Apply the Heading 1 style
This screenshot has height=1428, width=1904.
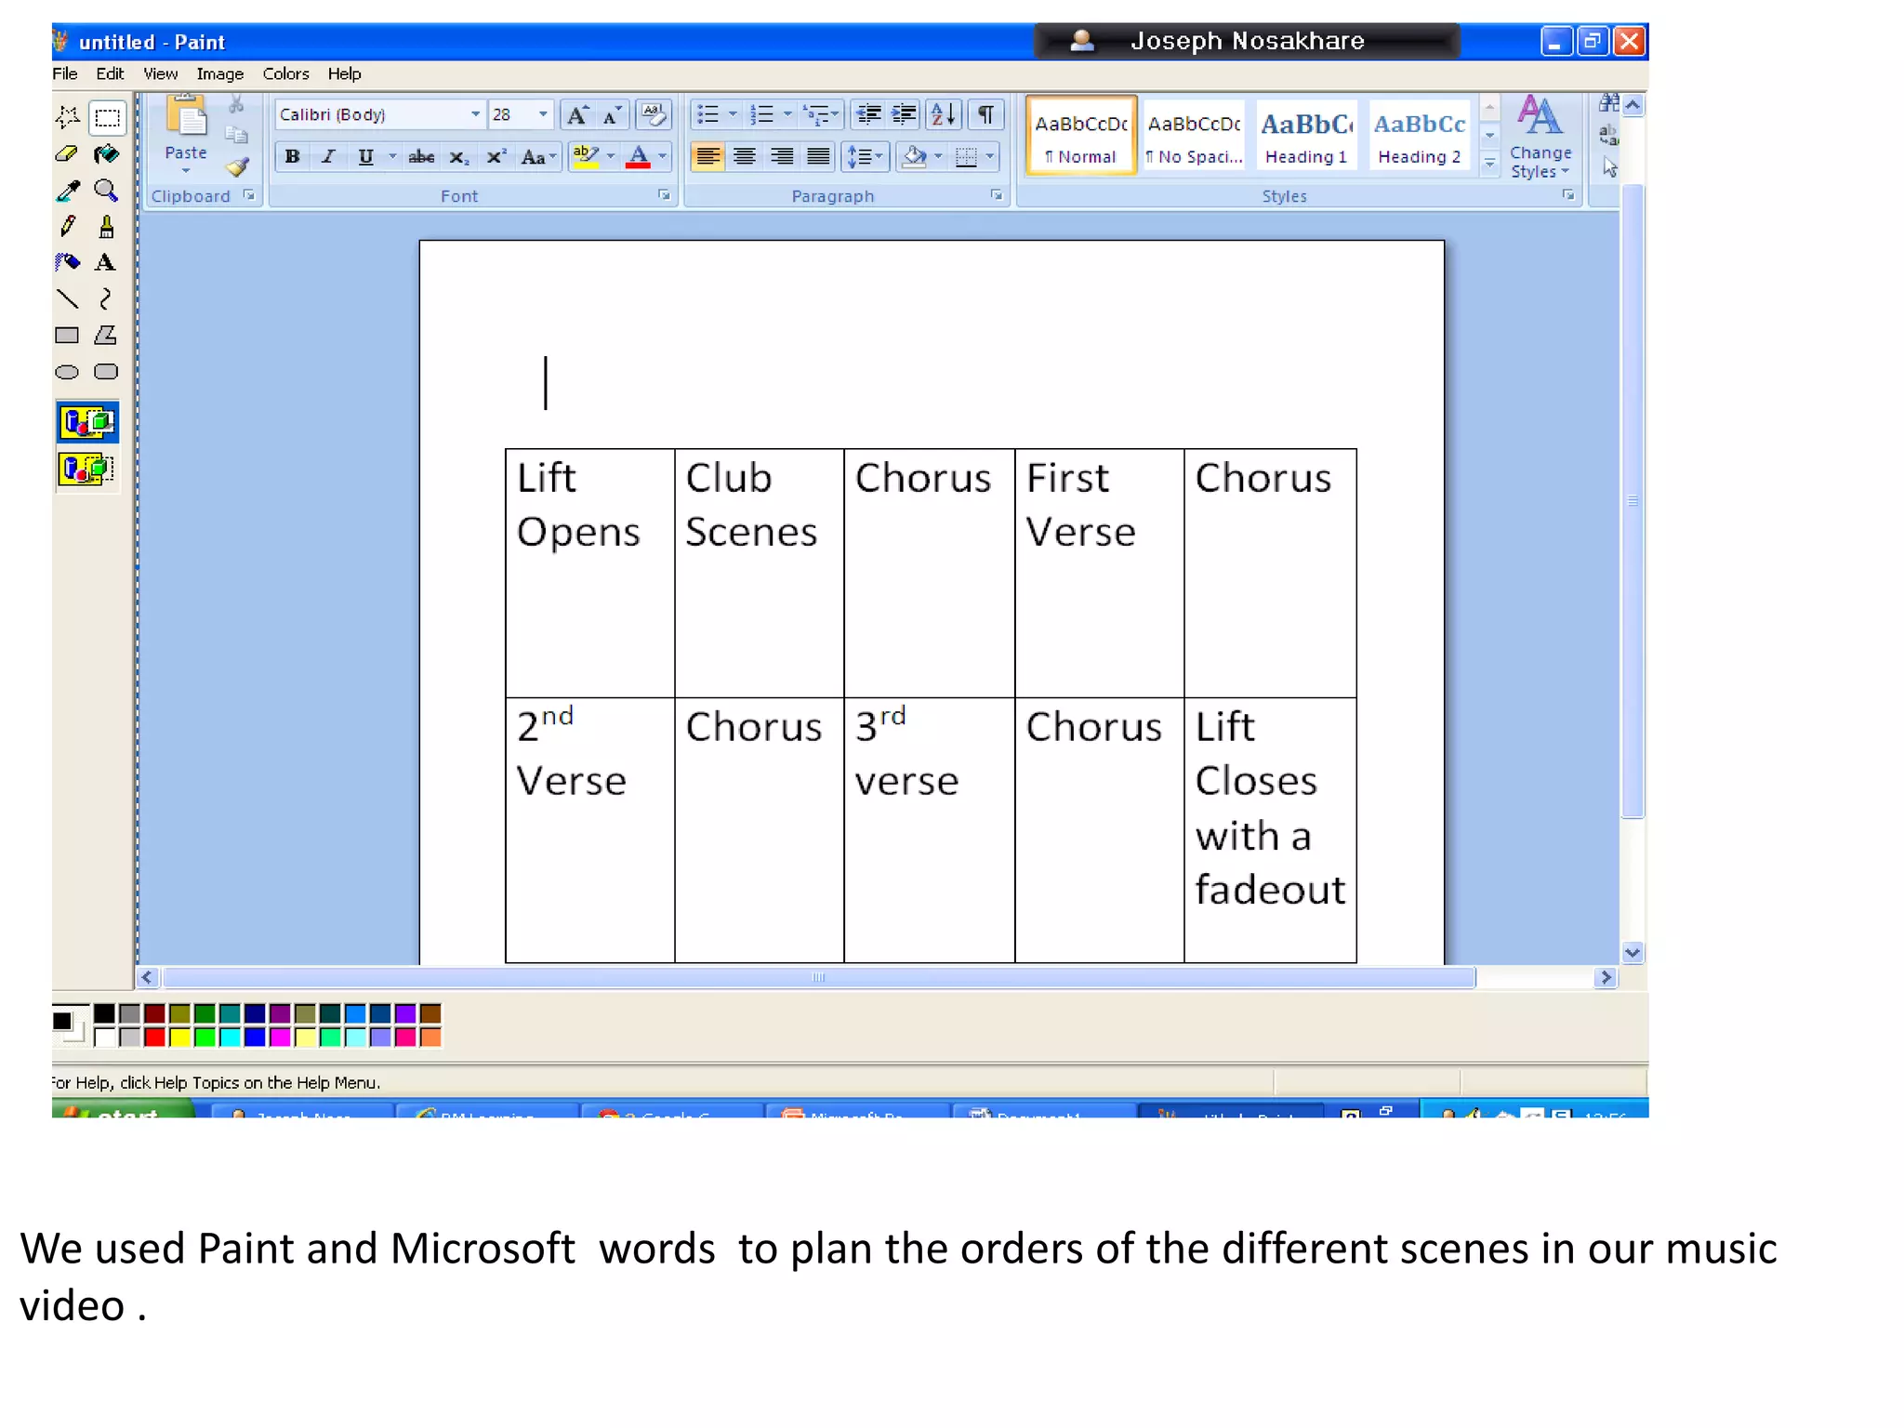(x=1307, y=136)
